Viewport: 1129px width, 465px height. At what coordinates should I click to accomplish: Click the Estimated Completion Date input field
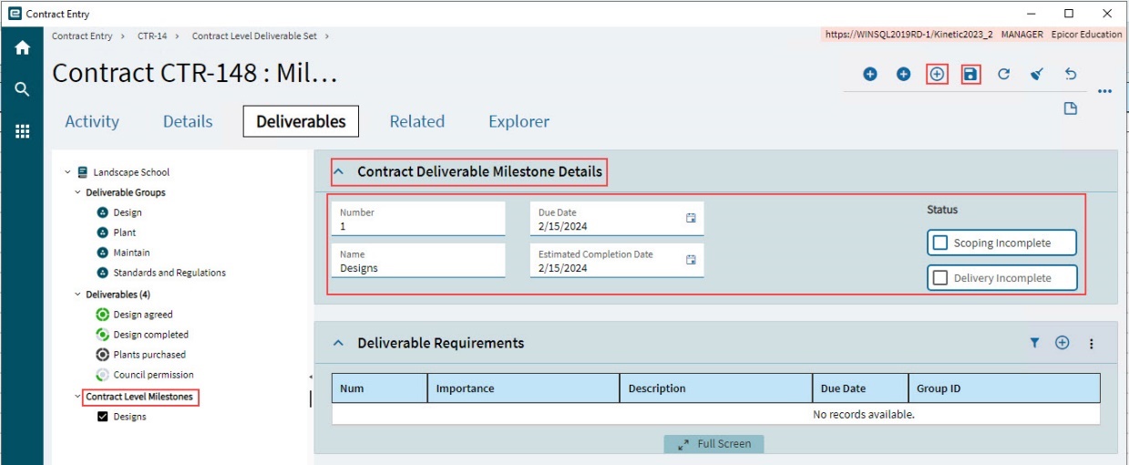[617, 261]
